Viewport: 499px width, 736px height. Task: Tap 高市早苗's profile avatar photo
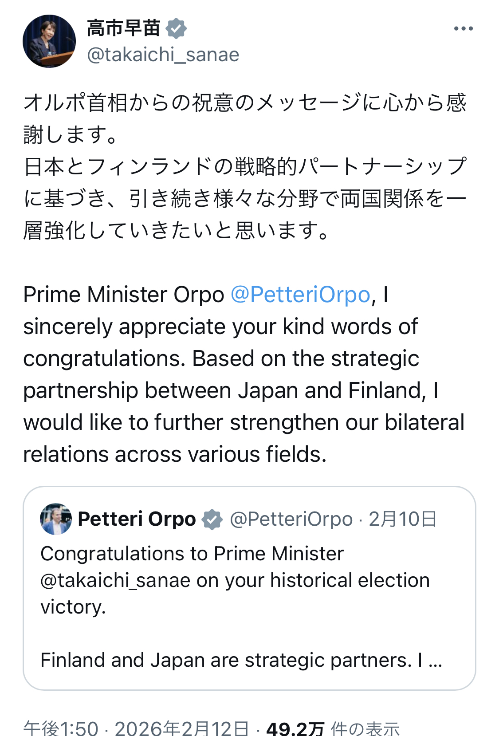(49, 41)
